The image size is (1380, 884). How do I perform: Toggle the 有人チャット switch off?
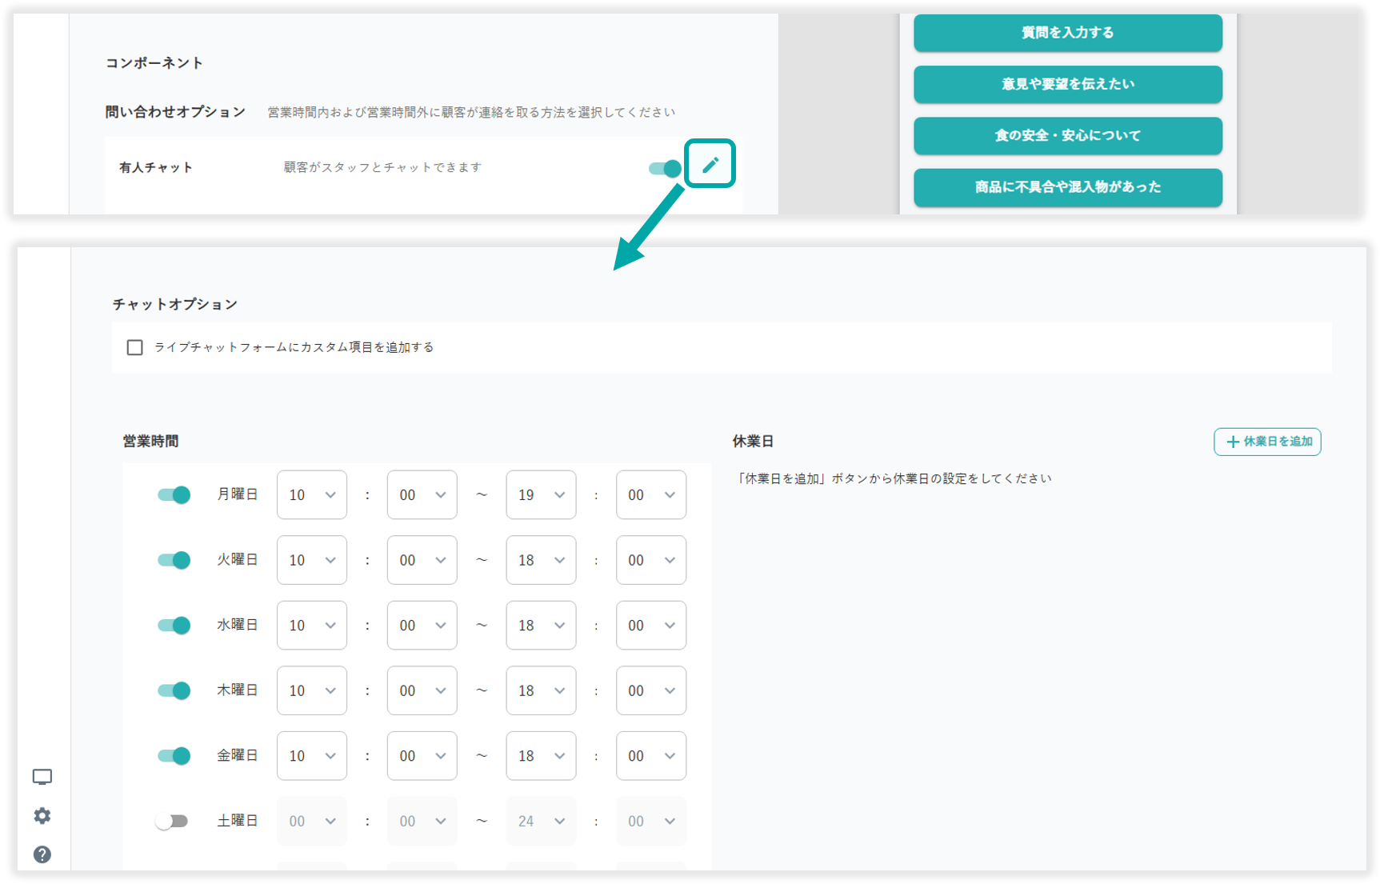coord(665,168)
